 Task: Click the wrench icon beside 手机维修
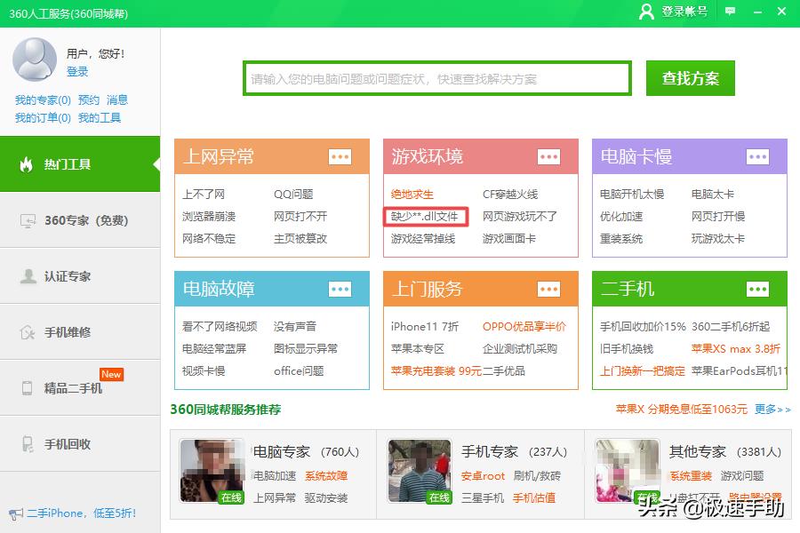pos(27,332)
